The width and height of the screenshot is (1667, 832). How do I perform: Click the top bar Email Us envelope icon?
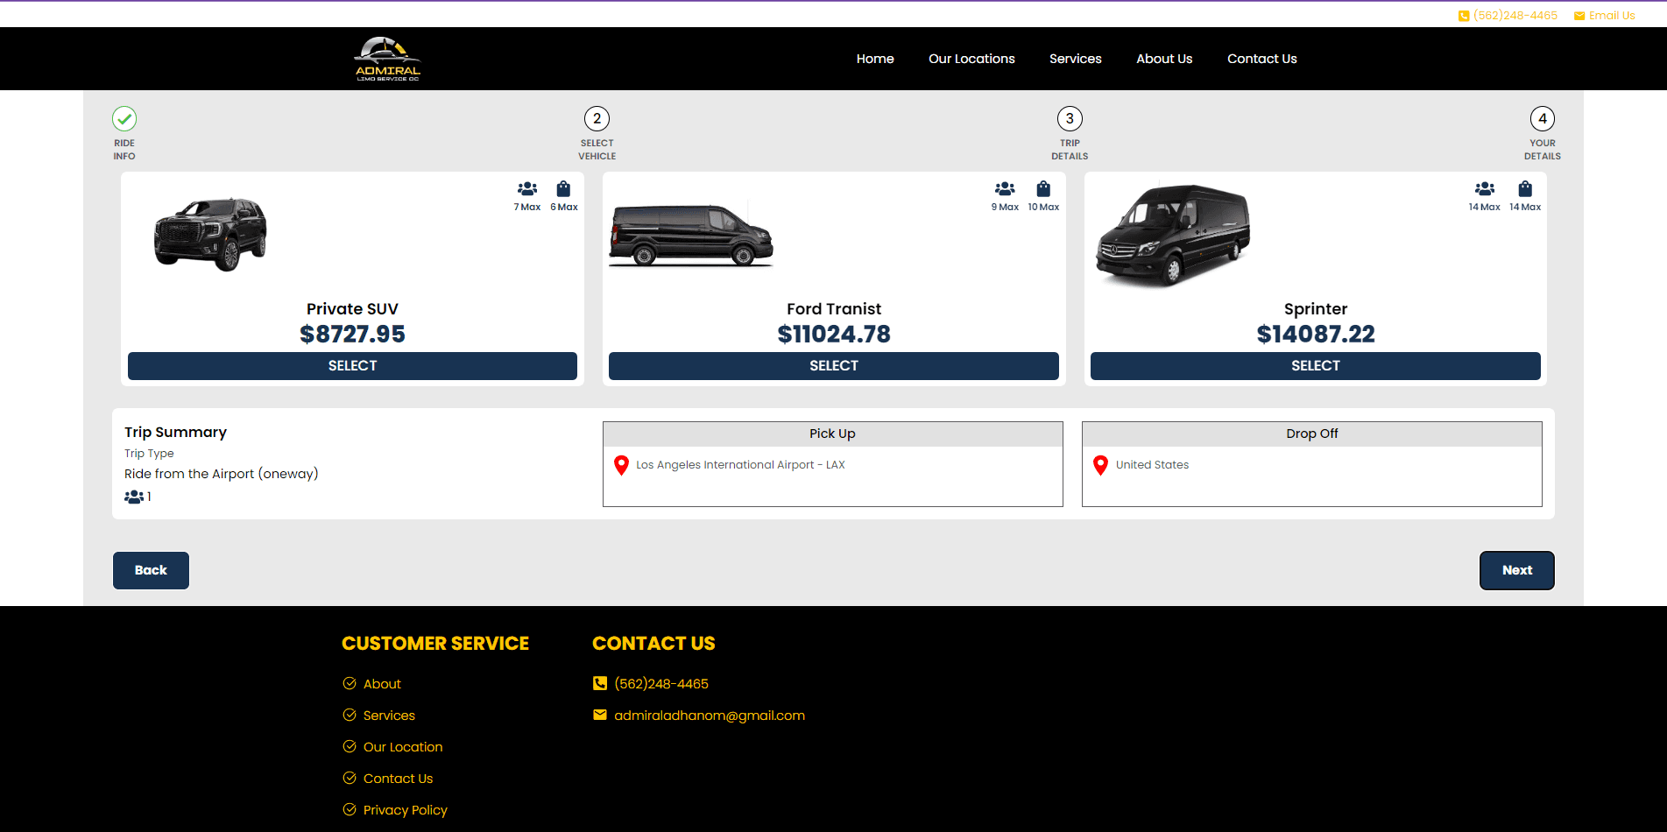[1579, 16]
